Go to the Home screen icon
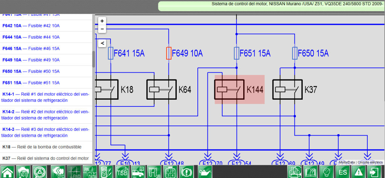This screenshot has width=385, height=178. (x=8, y=172)
